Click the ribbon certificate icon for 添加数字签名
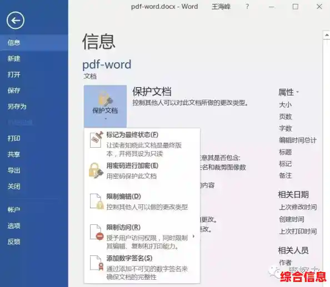330x287 pixels. click(x=97, y=263)
